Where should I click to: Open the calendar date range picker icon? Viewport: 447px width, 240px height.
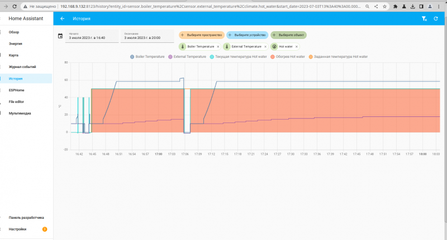[60, 36]
